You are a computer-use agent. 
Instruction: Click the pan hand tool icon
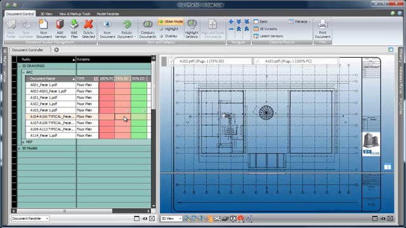point(210,218)
